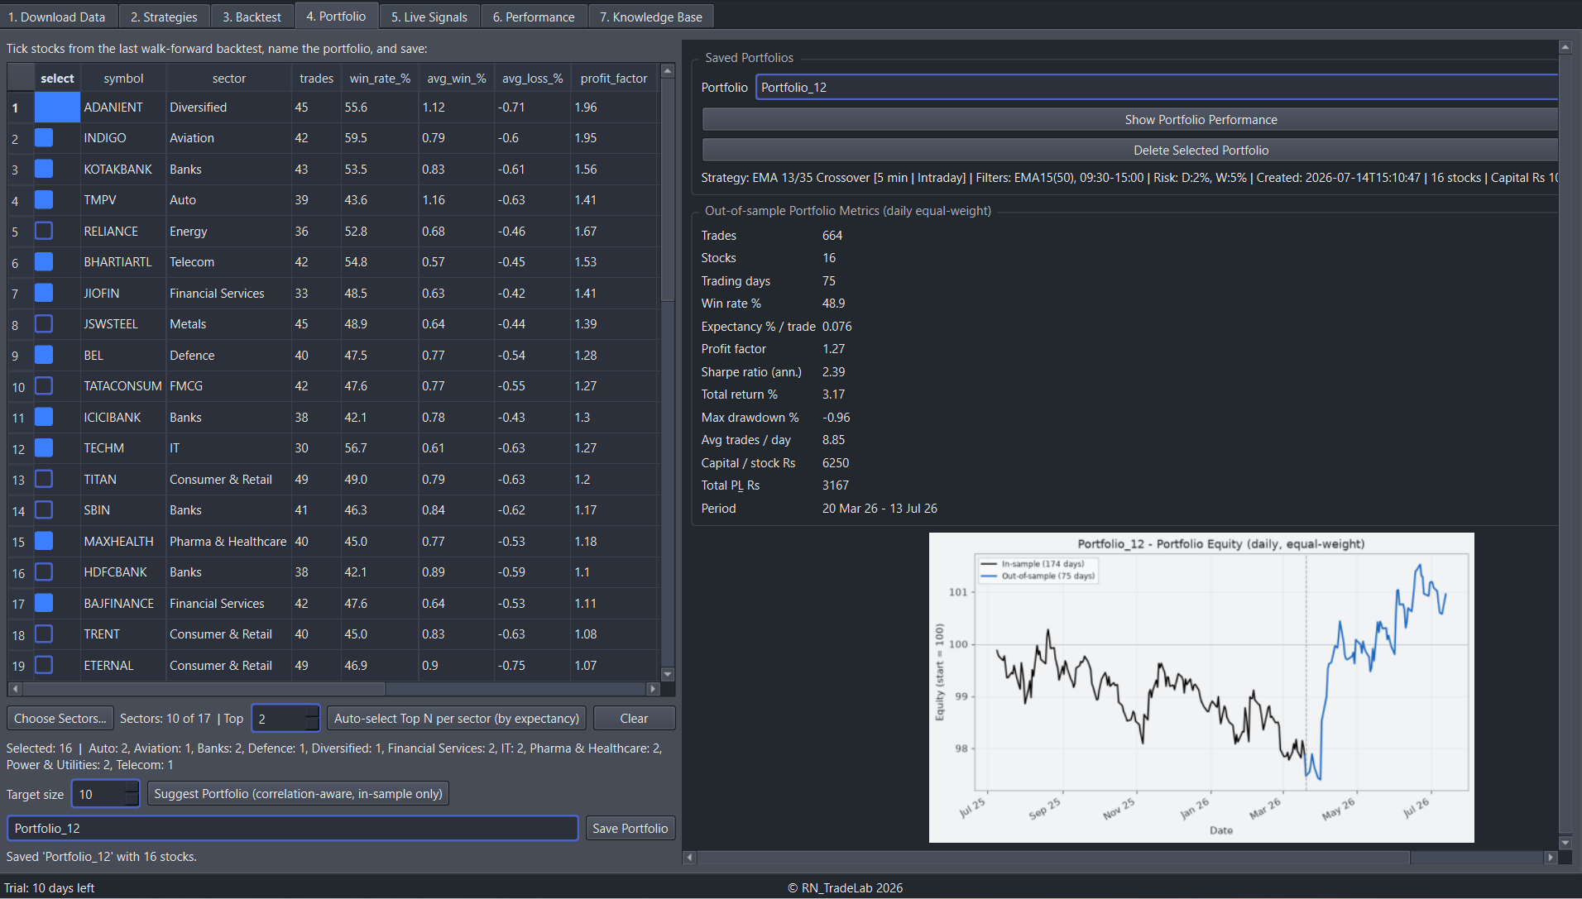Open 7. Knowledge Base tab
Image resolution: width=1582 pixels, height=899 pixels.
(651, 17)
